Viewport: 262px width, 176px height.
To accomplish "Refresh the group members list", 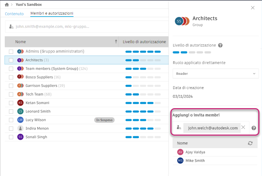I will click(250, 143).
